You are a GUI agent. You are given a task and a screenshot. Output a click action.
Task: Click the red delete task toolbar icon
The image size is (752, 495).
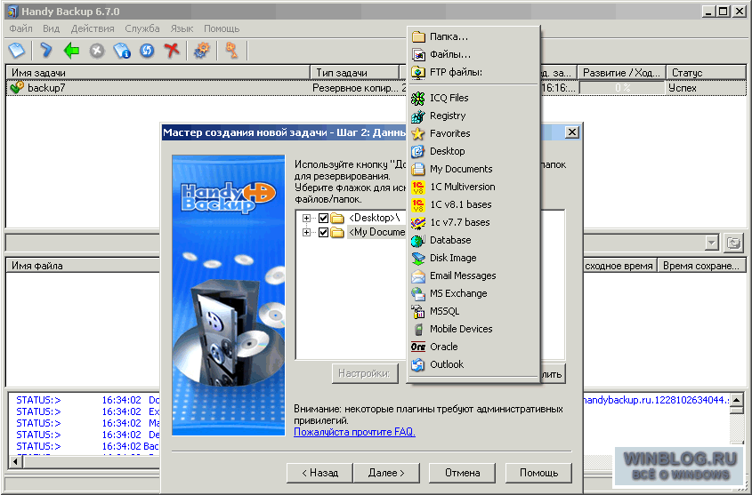172,50
